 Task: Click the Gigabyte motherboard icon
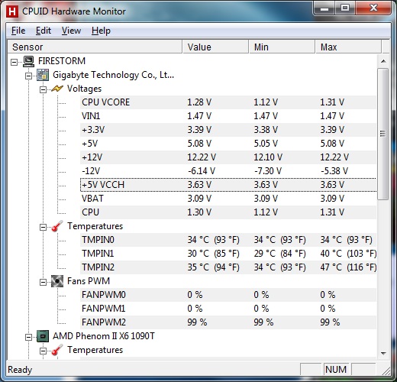[x=43, y=75]
